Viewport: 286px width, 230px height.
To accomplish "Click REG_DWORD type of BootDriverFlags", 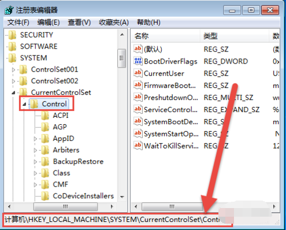I will pos(226,61).
